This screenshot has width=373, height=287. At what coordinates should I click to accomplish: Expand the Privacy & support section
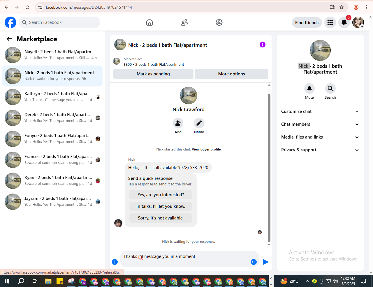pos(320,150)
